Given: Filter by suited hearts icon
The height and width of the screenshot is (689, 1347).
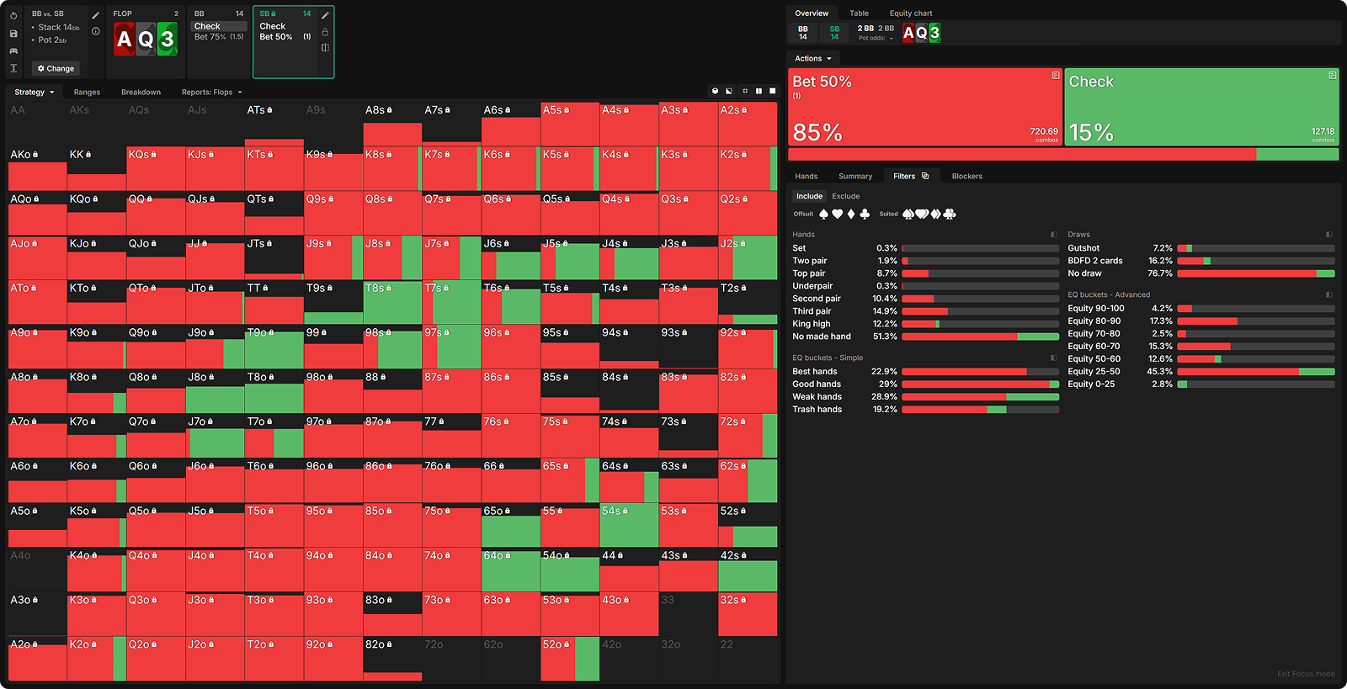Looking at the screenshot, I should point(922,215).
